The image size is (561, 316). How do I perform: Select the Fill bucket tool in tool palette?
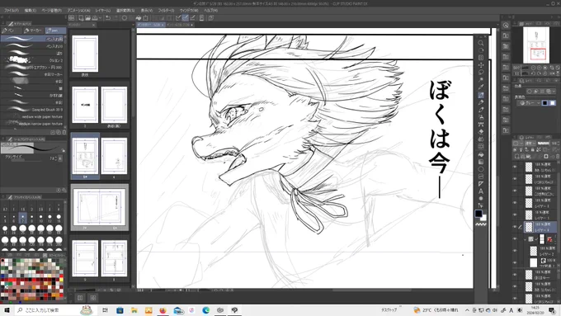(480, 154)
